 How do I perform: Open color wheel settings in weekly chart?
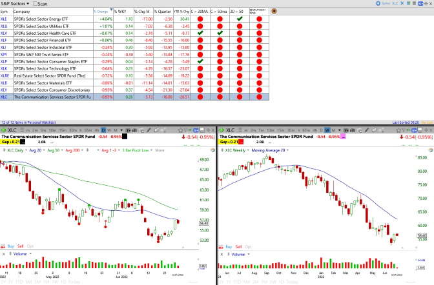[431, 150]
